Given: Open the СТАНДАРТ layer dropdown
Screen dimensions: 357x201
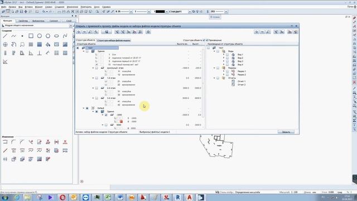Looking at the screenshot, I should [190, 11].
